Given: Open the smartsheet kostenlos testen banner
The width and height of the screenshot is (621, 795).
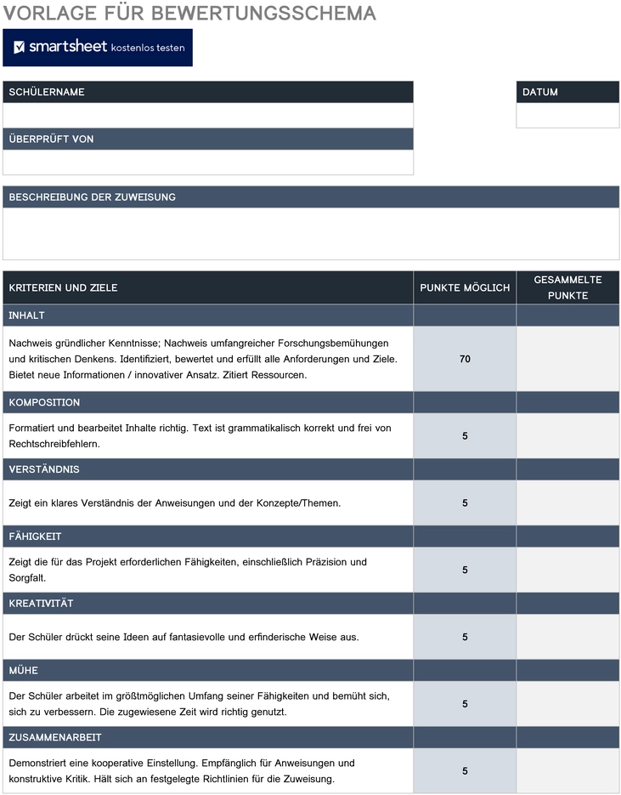Looking at the screenshot, I should tap(98, 48).
